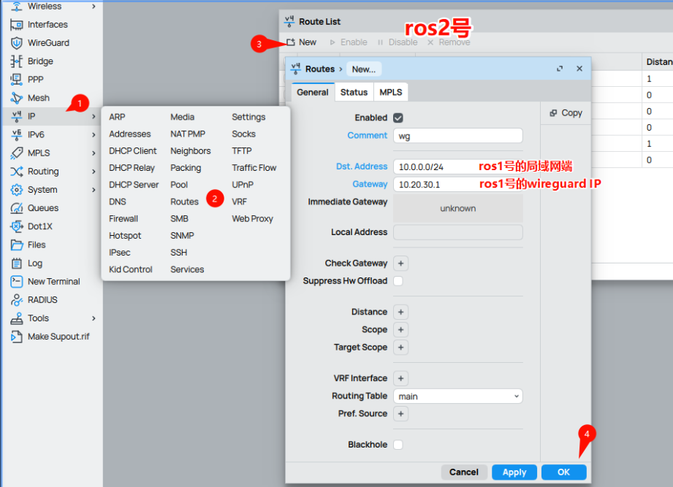The width and height of the screenshot is (673, 487).
Task: Click New in Route List toolbar
Action: 301,42
